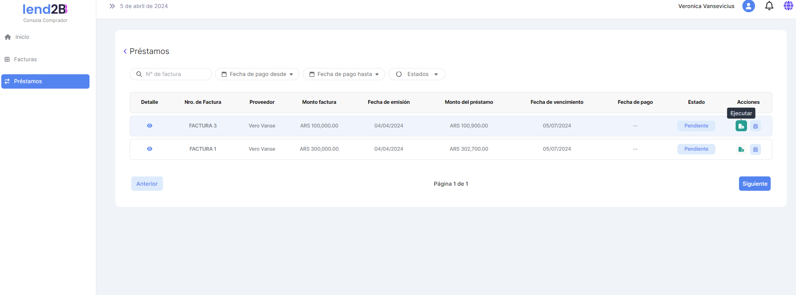
Task: Click the calendar action icon for FACTURA 3
Action: [755, 126]
